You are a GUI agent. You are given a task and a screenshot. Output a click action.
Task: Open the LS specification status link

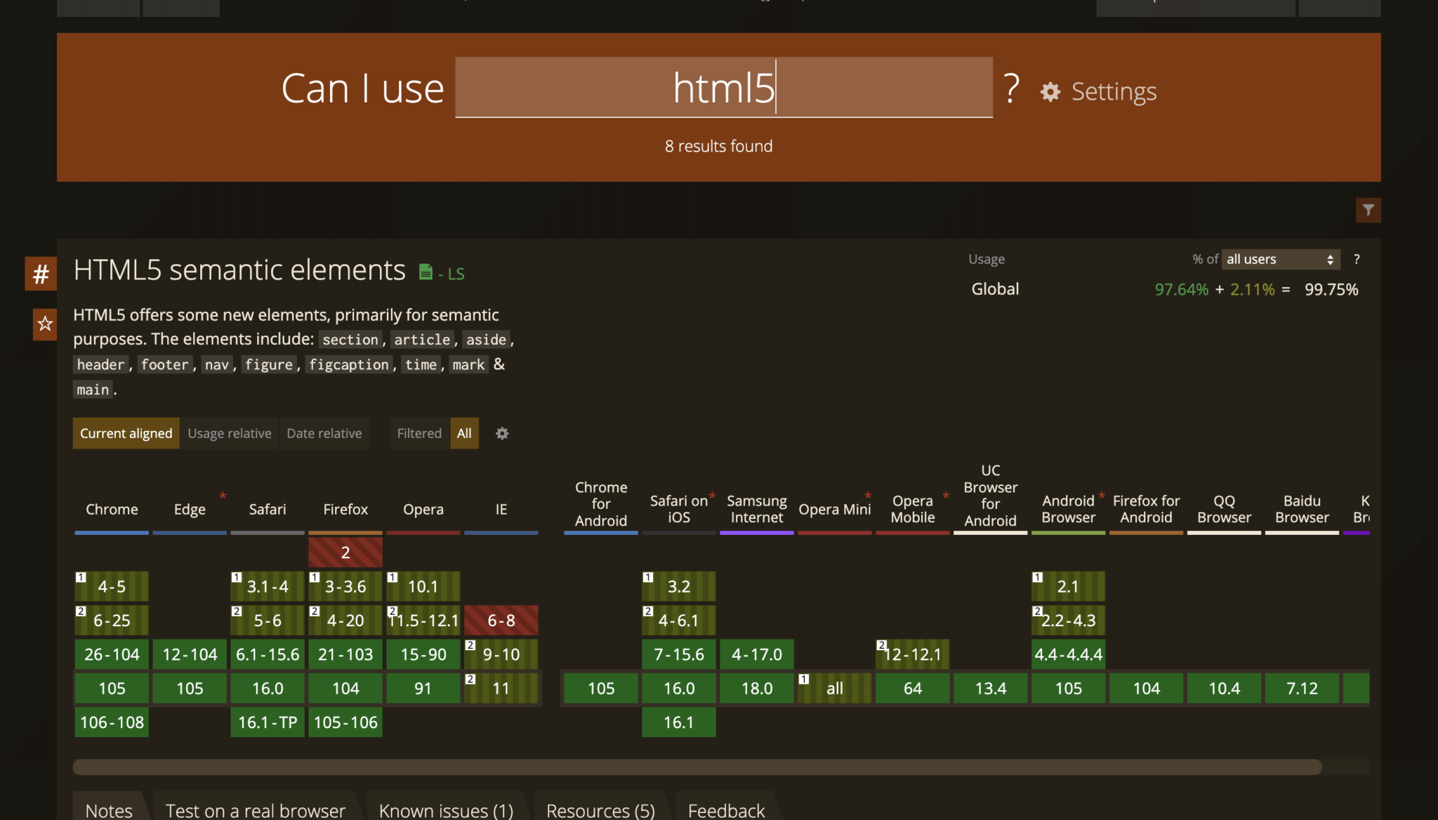point(455,274)
